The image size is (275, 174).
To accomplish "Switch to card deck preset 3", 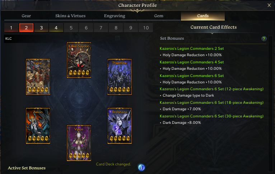I will [x=41, y=28].
